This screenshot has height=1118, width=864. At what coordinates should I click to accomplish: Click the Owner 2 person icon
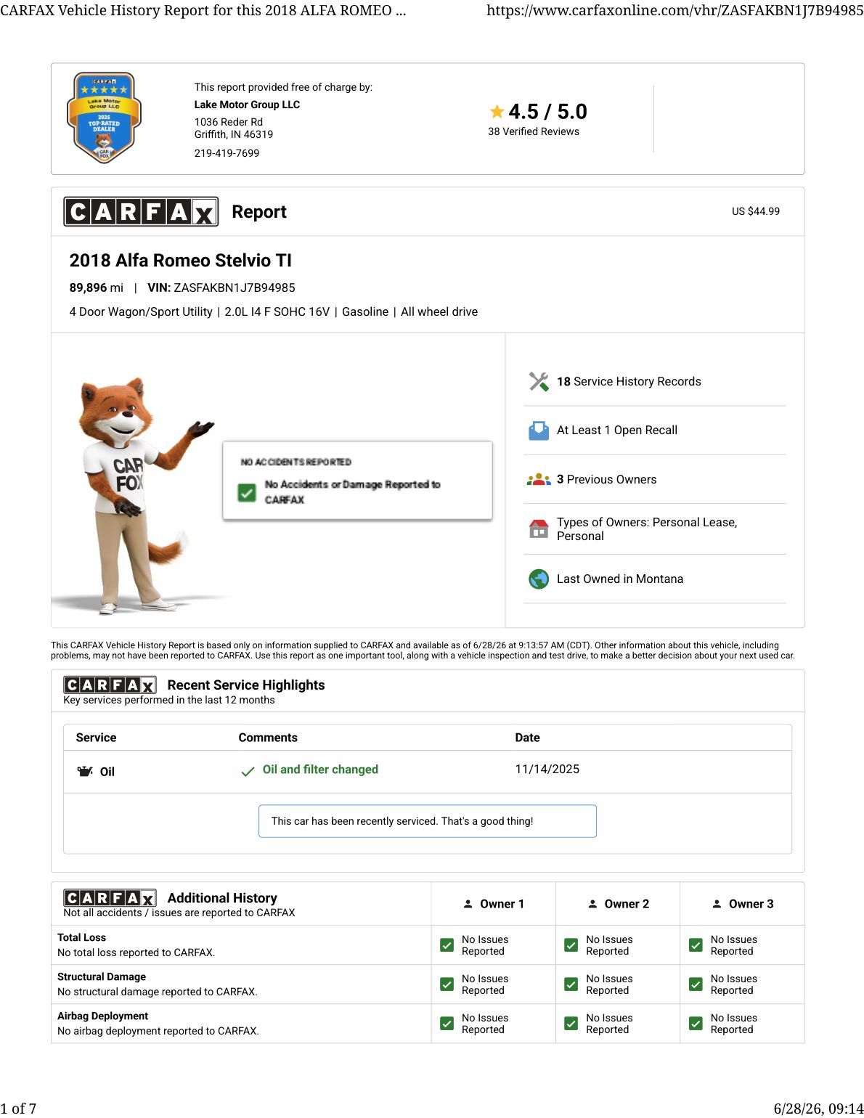pos(592,904)
